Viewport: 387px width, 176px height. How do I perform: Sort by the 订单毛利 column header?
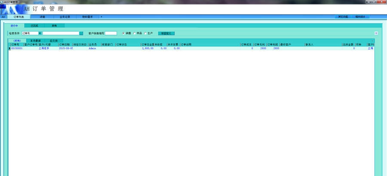tap(260, 45)
